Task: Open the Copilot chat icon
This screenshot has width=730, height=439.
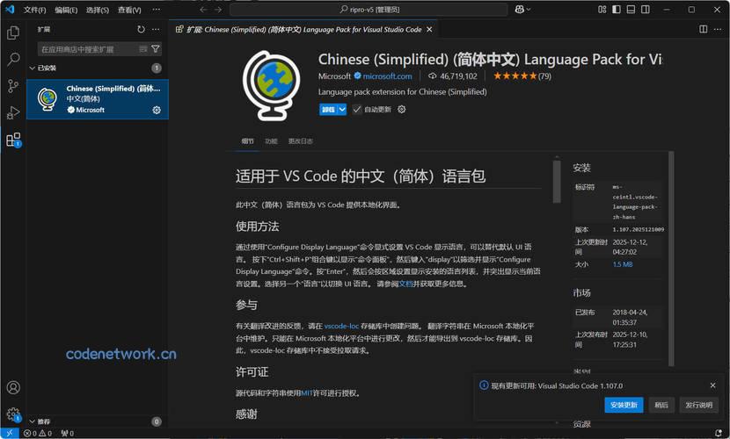Action: pos(520,10)
